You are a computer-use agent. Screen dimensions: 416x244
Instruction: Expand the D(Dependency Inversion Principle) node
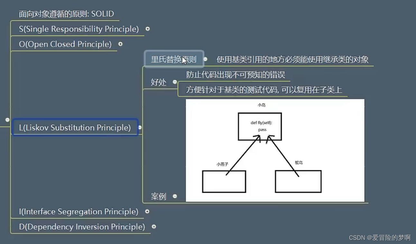click(154, 227)
